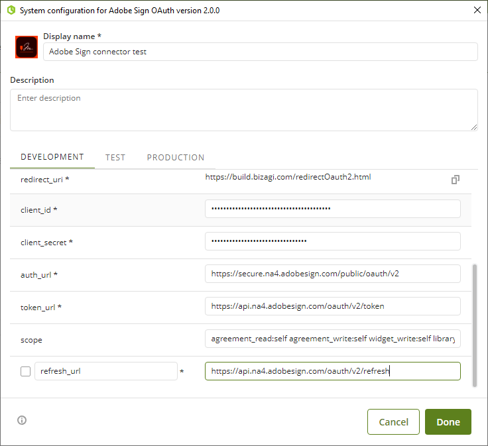Copy the redirect_uri with the copy icon
This screenshot has height=446, width=488.
[456, 180]
